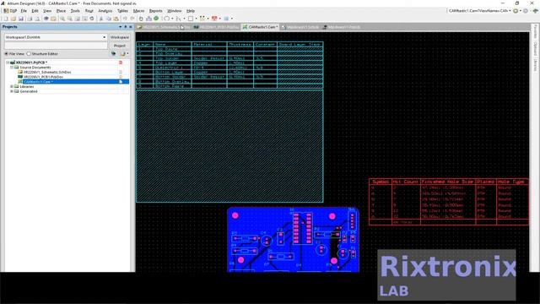Click the Drill table Symbol column header

(x=381, y=182)
